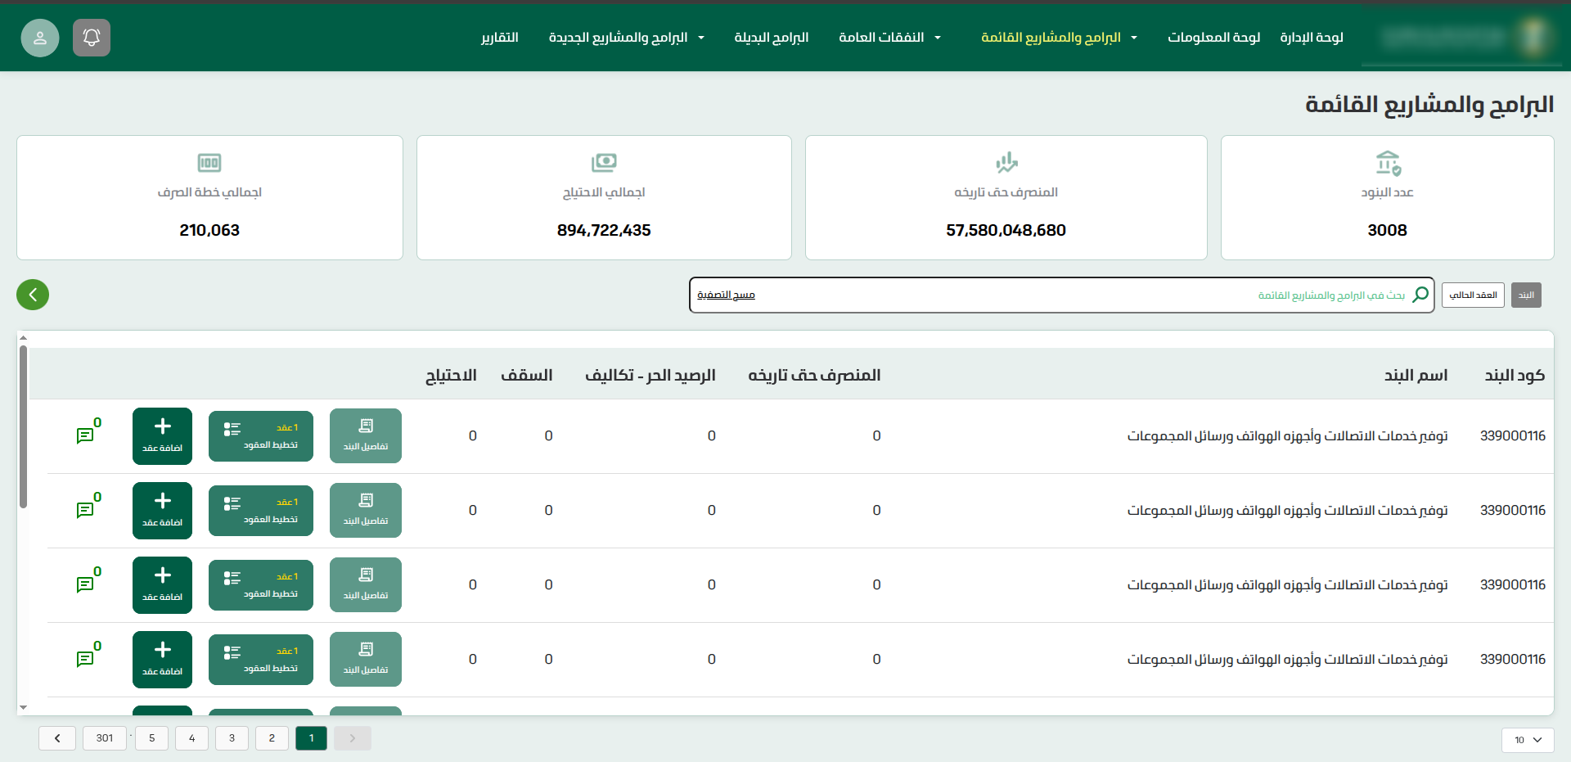Expand البرامج والمشاريع القائمة menu dropdown
The image size is (1571, 762).
click(x=1059, y=38)
